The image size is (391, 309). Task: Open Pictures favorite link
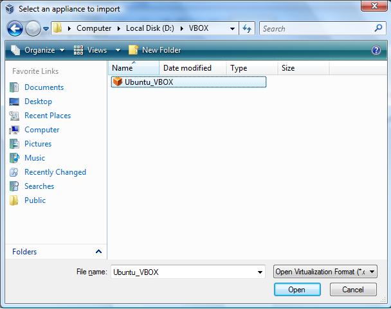point(38,144)
